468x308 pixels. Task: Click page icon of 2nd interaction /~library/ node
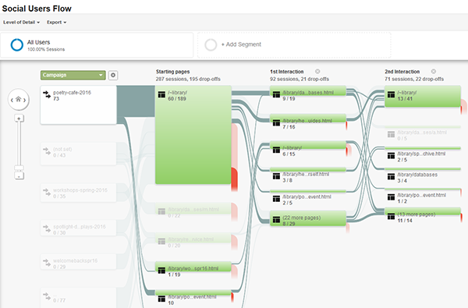pyautogui.click(x=391, y=94)
